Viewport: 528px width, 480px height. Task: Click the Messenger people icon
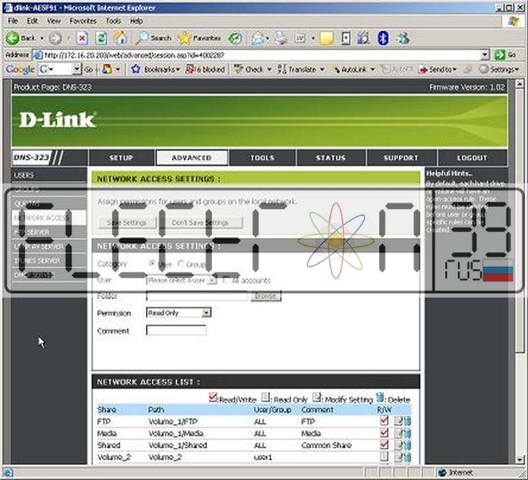point(402,38)
